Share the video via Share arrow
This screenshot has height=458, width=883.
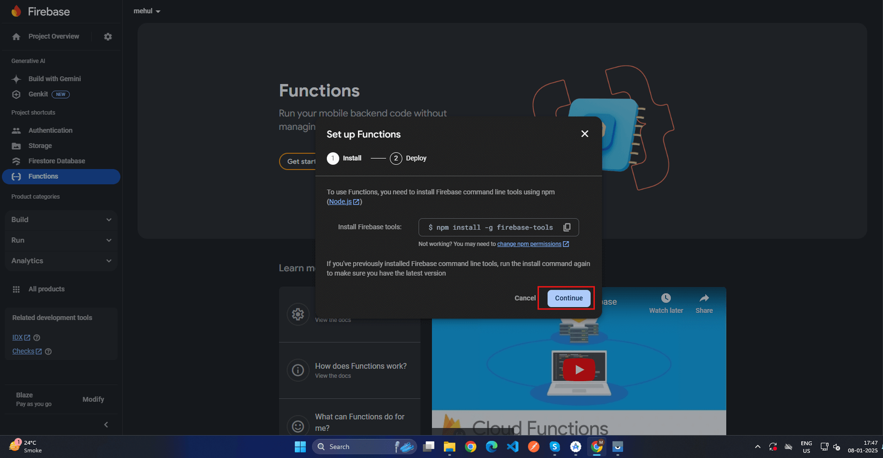tap(704, 299)
